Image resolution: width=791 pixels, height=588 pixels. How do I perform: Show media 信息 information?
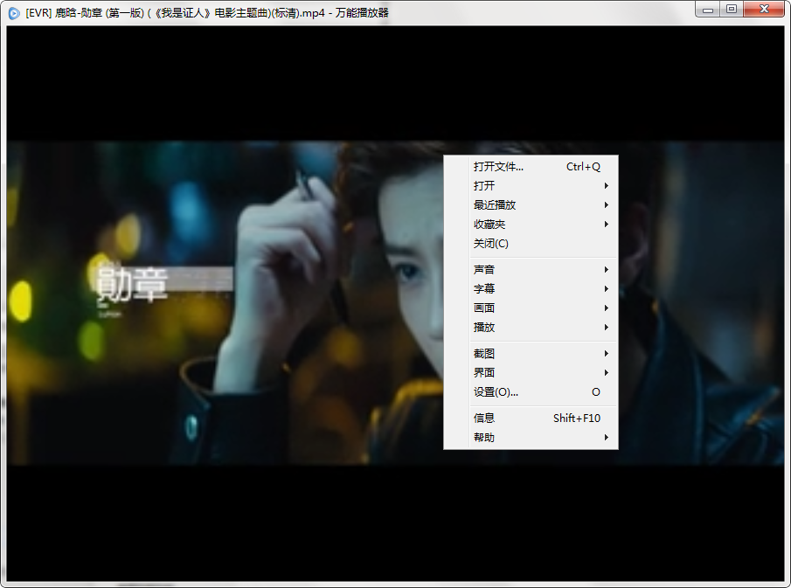tap(482, 418)
